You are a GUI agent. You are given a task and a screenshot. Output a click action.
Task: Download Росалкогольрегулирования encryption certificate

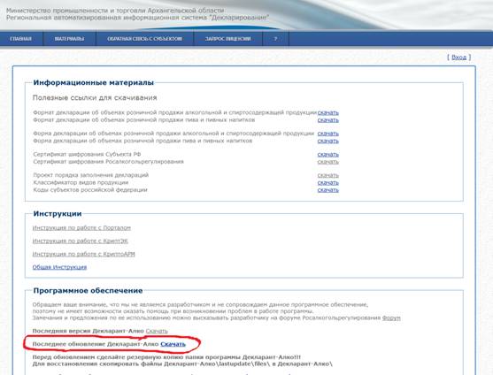pyautogui.click(x=328, y=162)
